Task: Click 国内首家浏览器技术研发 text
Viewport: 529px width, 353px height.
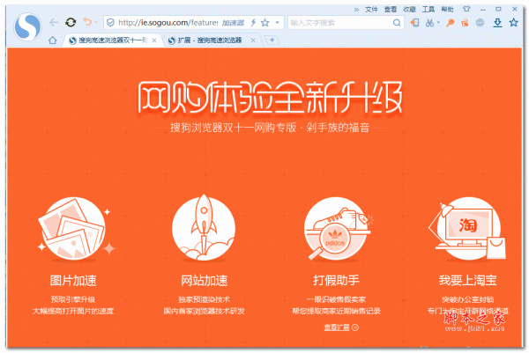Action: point(205,311)
